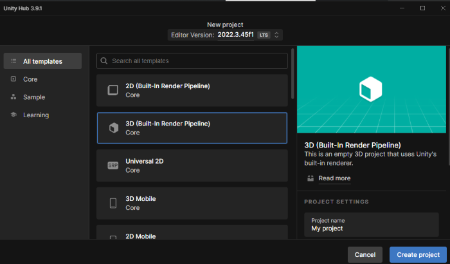Click the 2D template square icon

click(113, 90)
